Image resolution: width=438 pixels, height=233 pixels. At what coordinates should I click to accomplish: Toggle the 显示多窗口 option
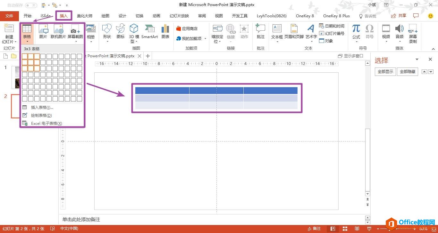tap(351, 56)
